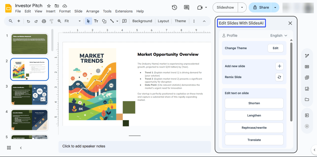
Task: Click the print icon in toolbar
Action: coord(44,21)
